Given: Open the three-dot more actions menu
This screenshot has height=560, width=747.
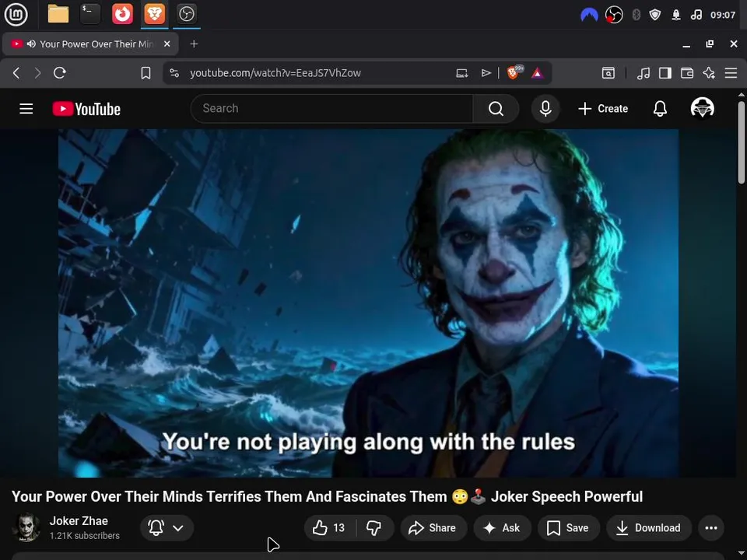Looking at the screenshot, I should 710,527.
